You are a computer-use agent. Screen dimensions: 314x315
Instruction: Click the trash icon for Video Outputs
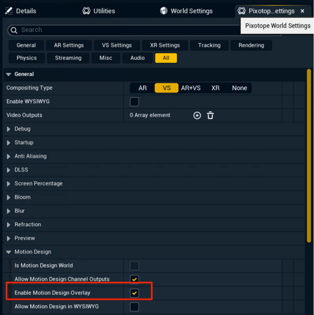tap(210, 115)
